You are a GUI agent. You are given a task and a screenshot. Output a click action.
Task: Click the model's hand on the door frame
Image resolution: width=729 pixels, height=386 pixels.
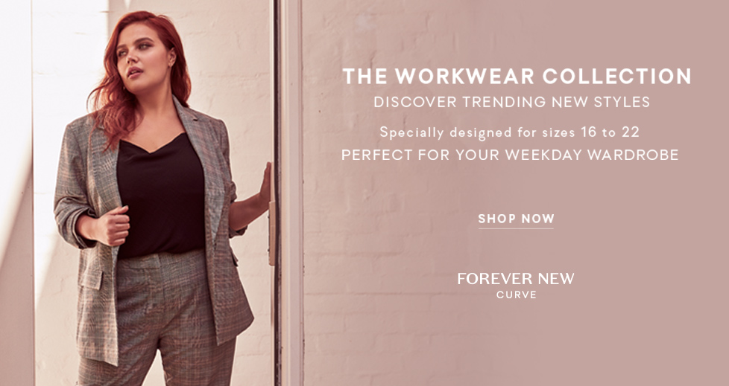click(265, 183)
